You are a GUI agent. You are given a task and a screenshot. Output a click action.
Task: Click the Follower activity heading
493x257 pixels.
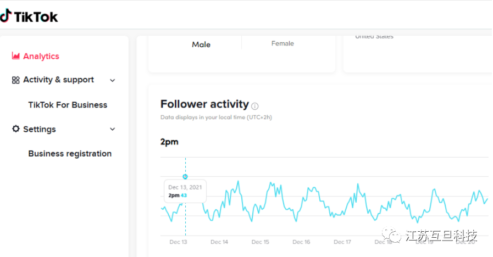pyautogui.click(x=204, y=104)
